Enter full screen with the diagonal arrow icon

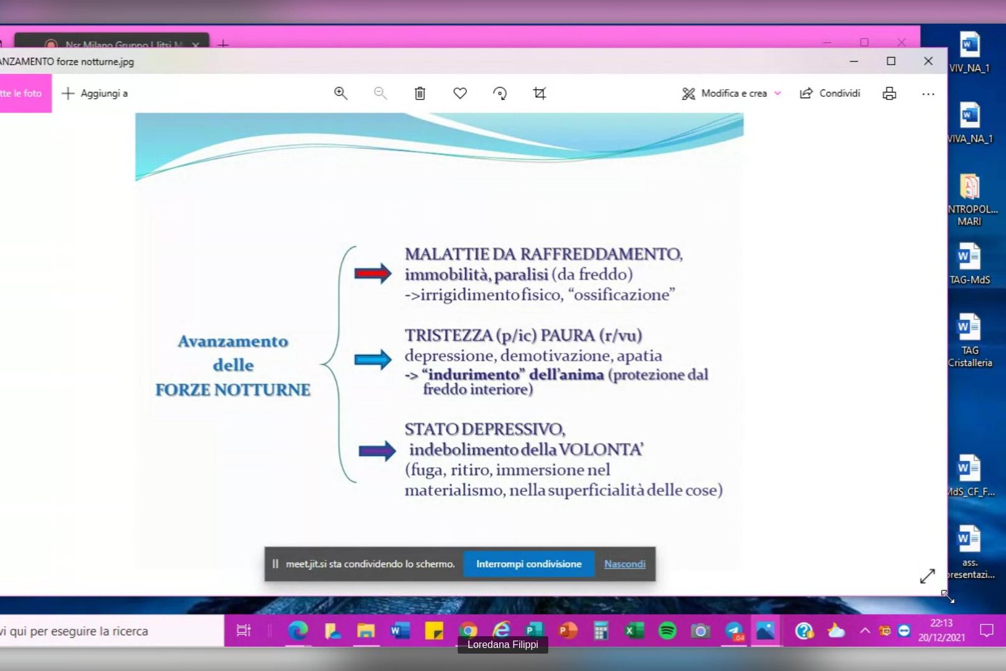[927, 577]
